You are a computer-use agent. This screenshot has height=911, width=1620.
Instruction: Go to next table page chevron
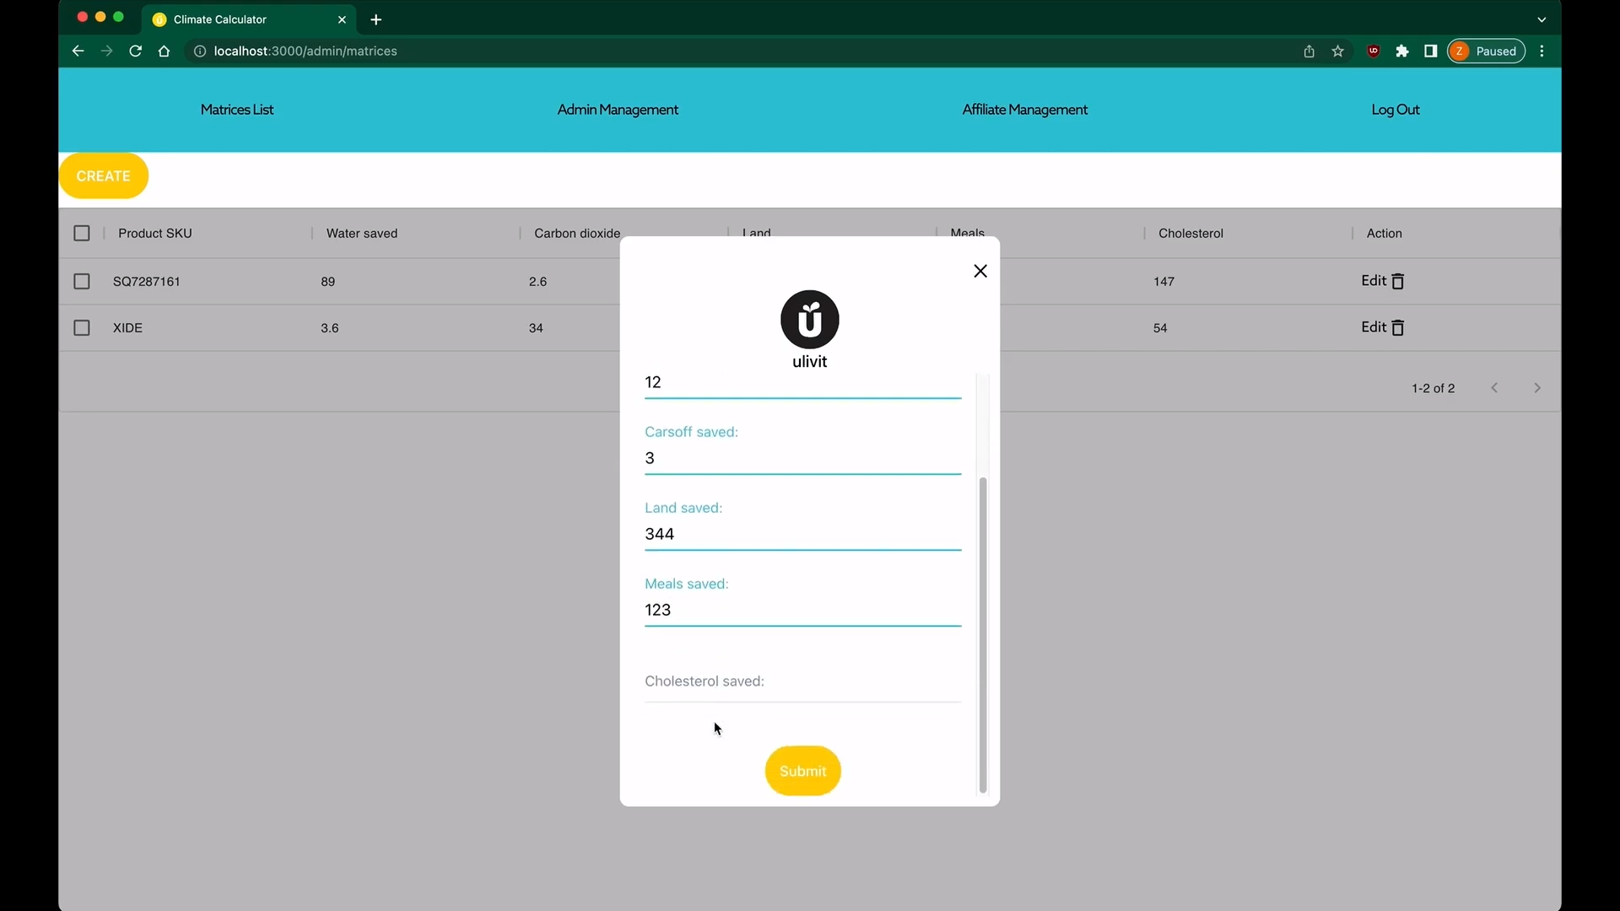pyautogui.click(x=1536, y=388)
